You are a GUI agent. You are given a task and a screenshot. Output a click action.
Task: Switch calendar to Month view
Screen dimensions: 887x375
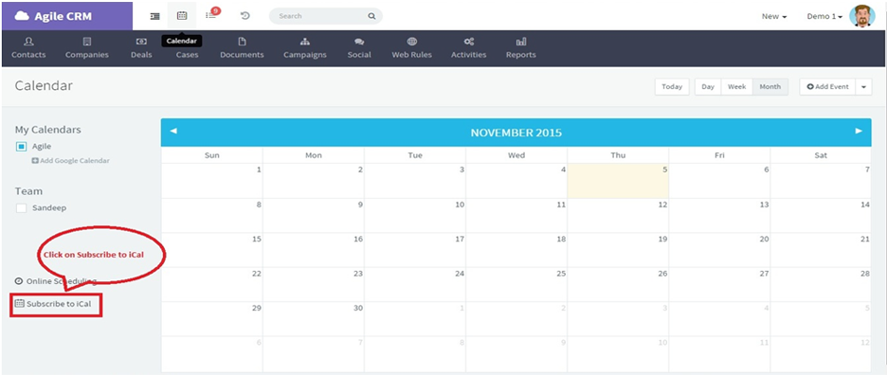[769, 86]
